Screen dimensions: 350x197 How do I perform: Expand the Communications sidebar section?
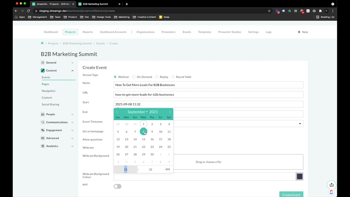72,122
